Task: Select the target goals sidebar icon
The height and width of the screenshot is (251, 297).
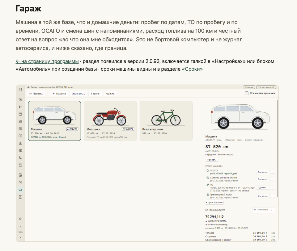Action: pos(20,151)
